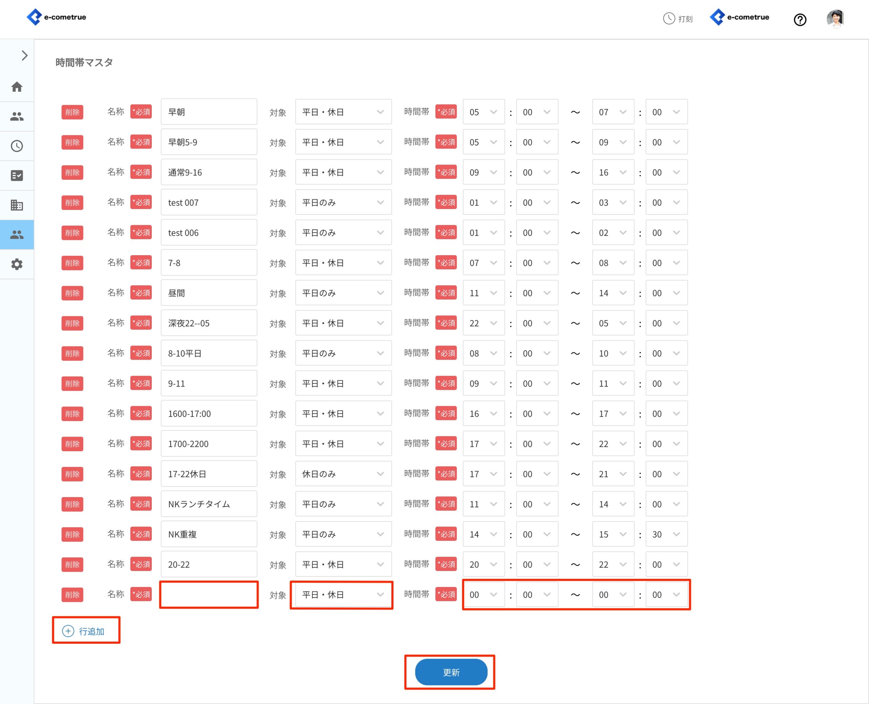Click the 打刻 clock icon in header

(669, 19)
